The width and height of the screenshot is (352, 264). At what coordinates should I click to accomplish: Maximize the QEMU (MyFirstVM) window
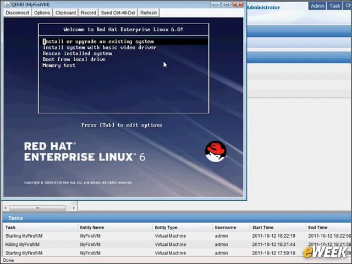[227, 4]
